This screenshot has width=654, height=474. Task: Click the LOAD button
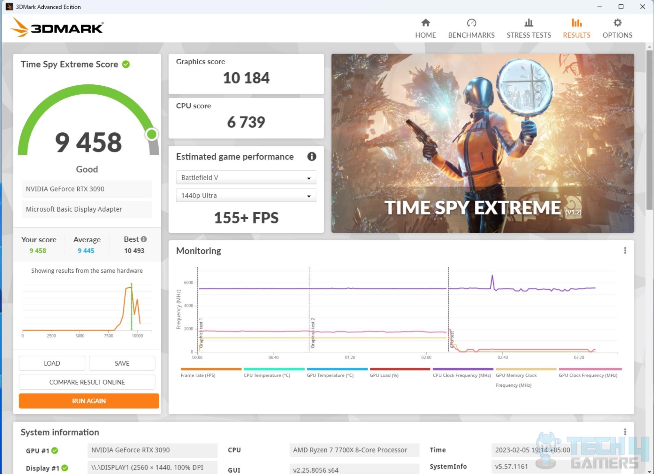click(52, 363)
